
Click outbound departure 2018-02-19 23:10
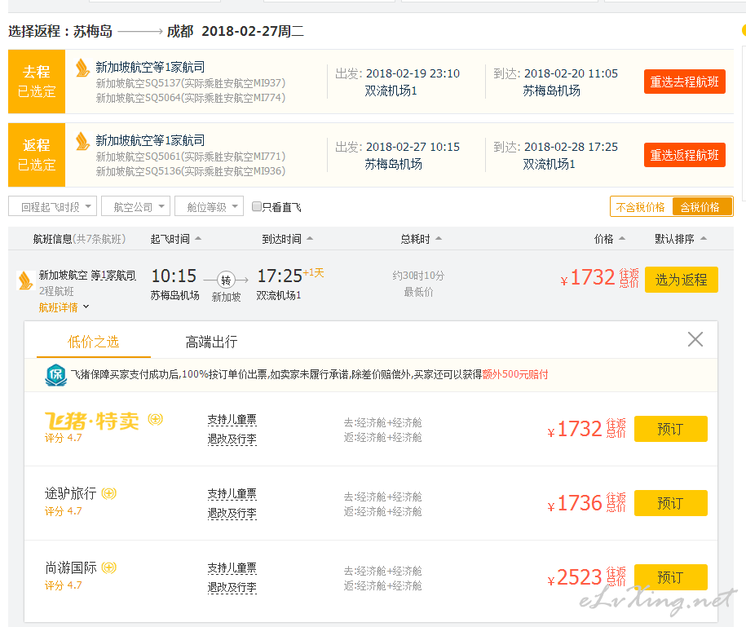tap(413, 73)
